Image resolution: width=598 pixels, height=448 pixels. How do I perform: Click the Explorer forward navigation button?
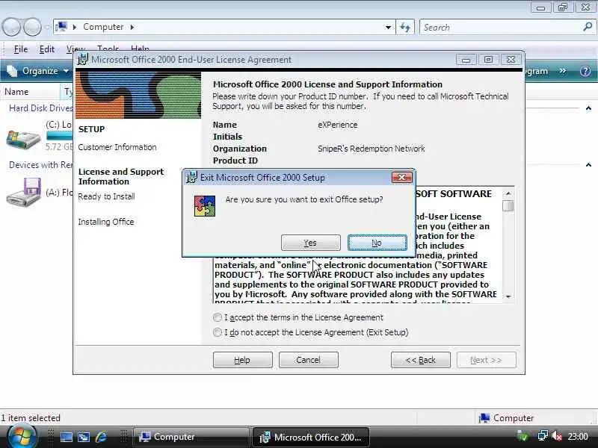click(32, 27)
